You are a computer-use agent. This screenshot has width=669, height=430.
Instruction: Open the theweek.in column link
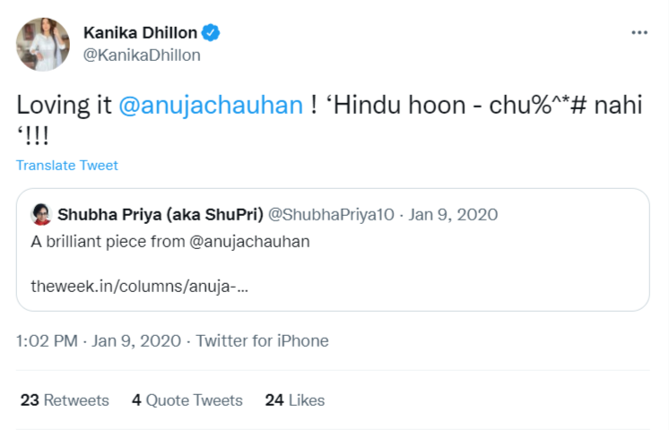(x=139, y=287)
